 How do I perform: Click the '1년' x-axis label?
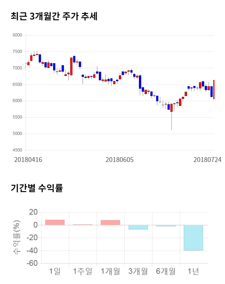pyautogui.click(x=193, y=271)
